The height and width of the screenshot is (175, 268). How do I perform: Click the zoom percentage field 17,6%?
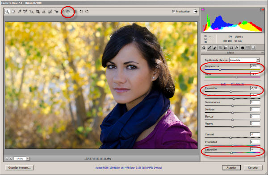(20, 159)
